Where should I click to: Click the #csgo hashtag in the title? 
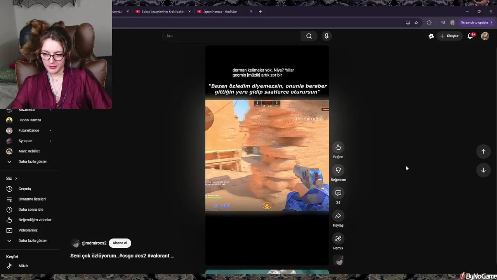coord(126,256)
